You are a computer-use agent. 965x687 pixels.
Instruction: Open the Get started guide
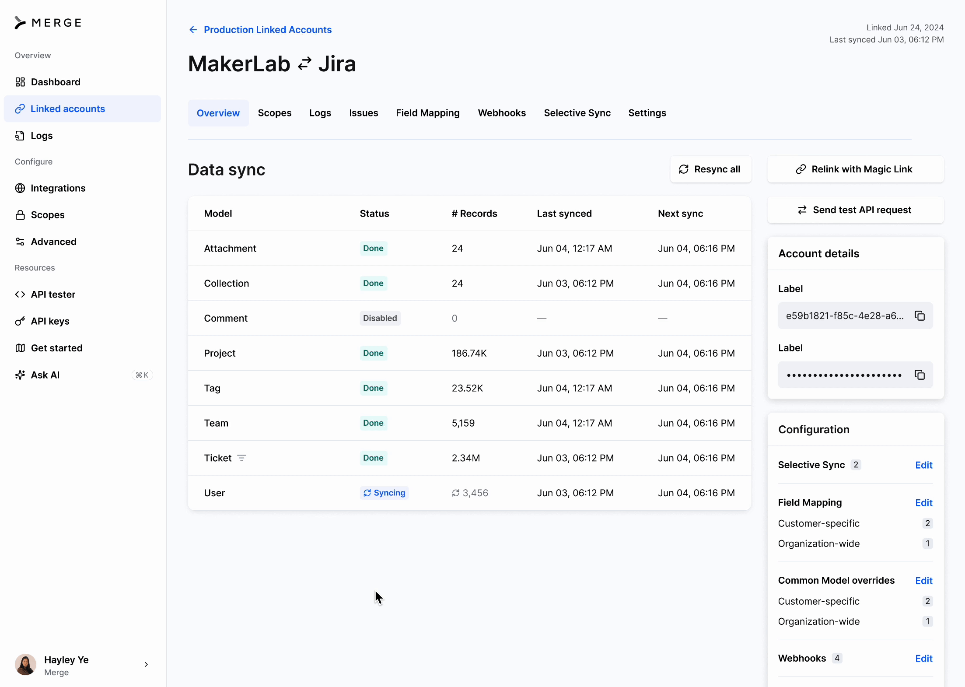[82, 348]
